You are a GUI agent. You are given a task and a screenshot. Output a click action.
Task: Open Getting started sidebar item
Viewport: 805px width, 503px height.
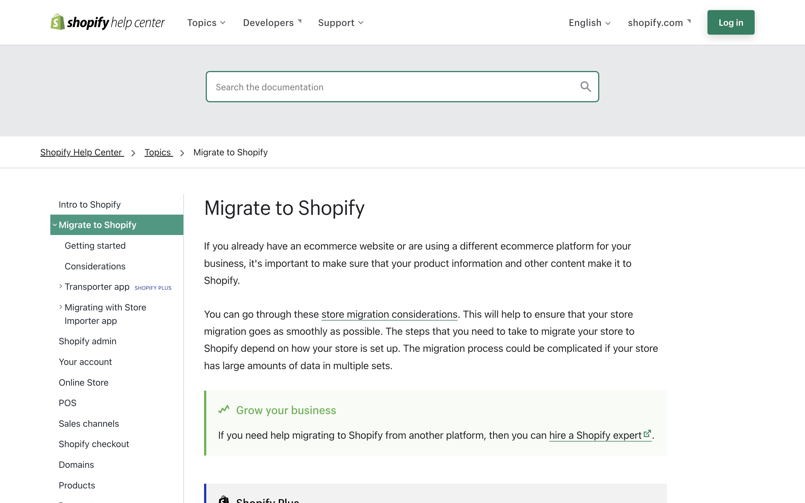[x=95, y=246]
